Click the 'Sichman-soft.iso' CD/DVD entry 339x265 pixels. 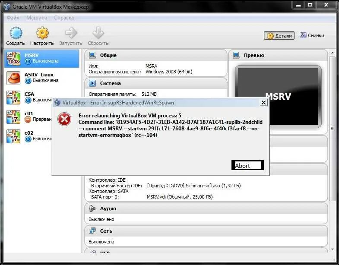tap(194, 186)
